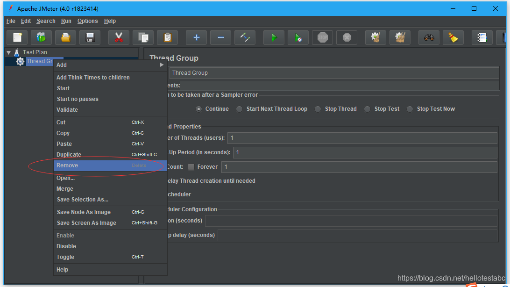Choose Toggle in the context menu
510x287 pixels.
(x=110, y=257)
